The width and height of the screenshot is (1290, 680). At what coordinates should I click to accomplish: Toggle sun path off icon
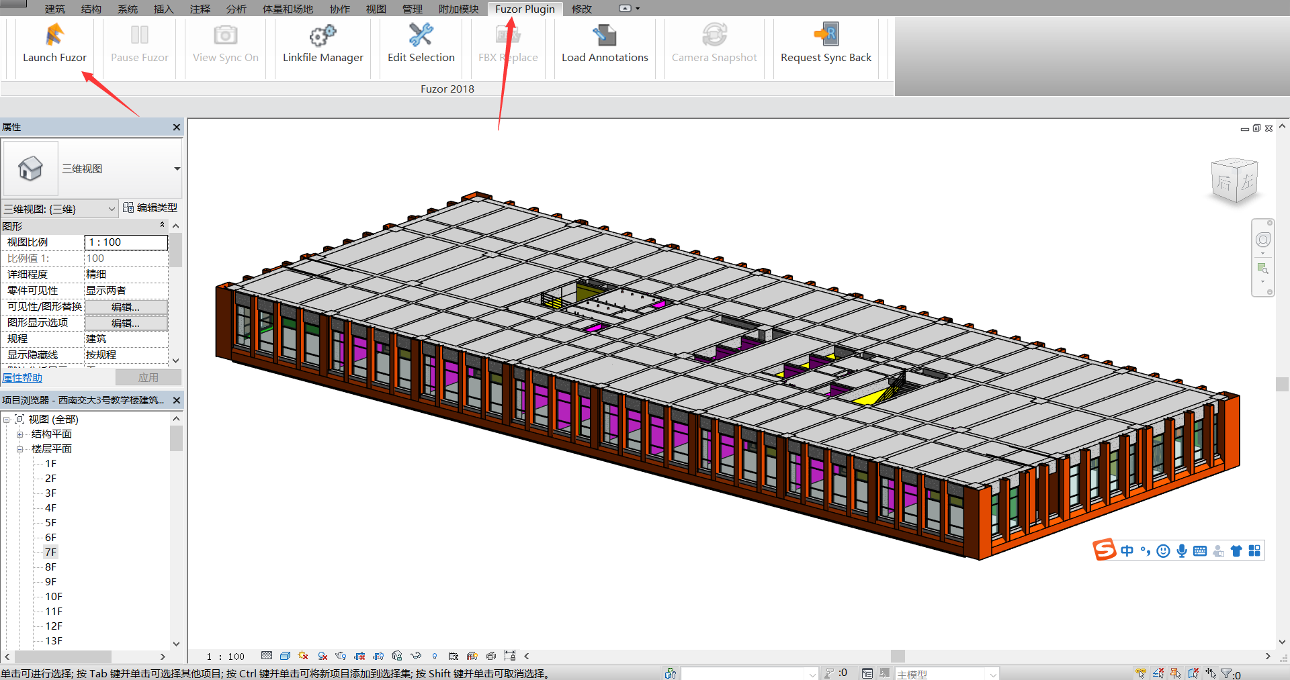pos(303,656)
